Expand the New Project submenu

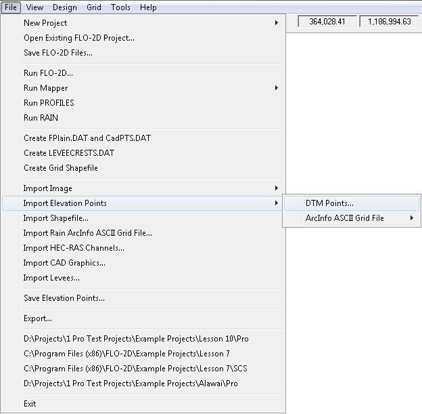pos(45,23)
